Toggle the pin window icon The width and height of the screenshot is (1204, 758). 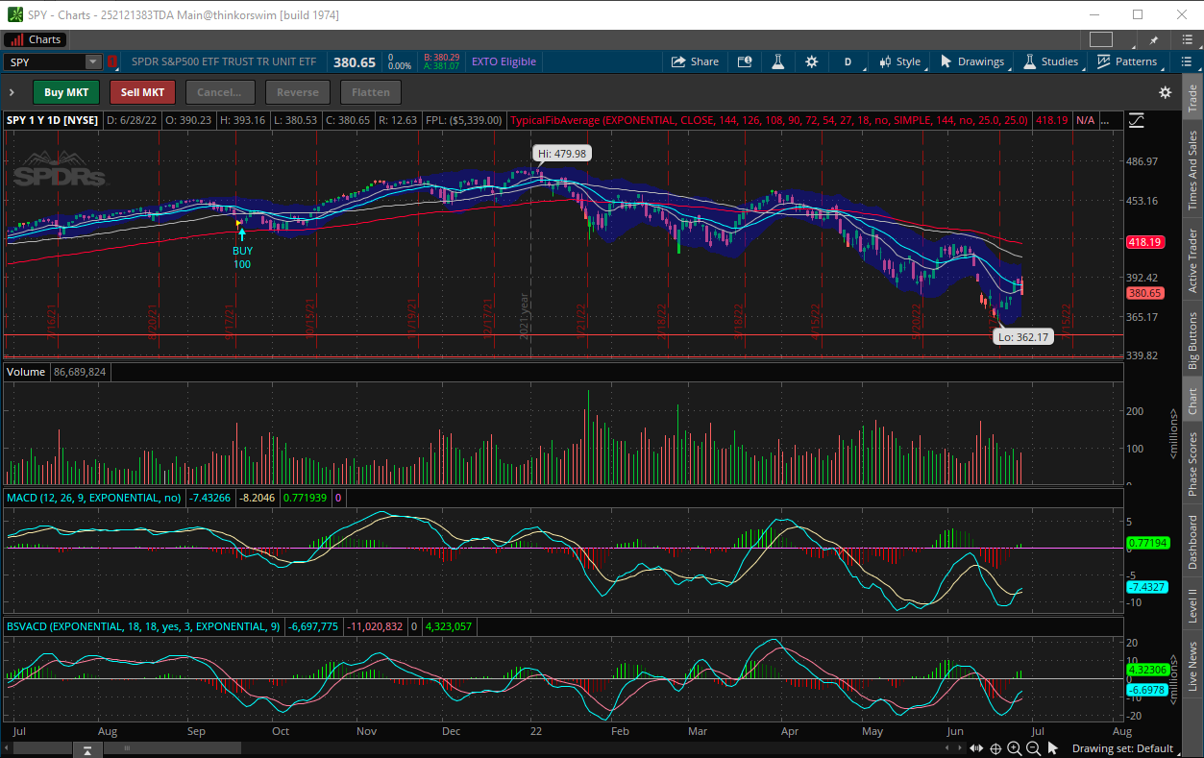(x=1153, y=39)
